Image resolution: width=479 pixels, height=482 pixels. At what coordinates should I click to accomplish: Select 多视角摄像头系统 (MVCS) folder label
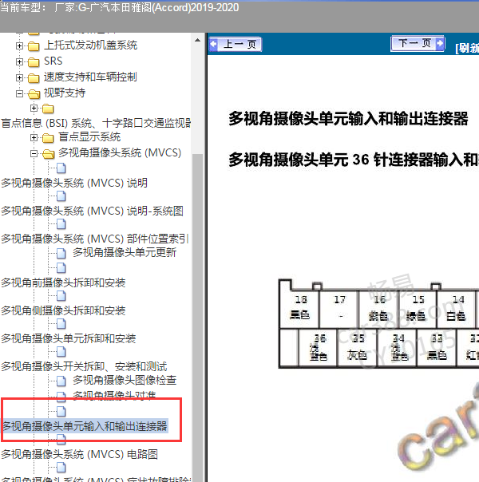click(120, 152)
